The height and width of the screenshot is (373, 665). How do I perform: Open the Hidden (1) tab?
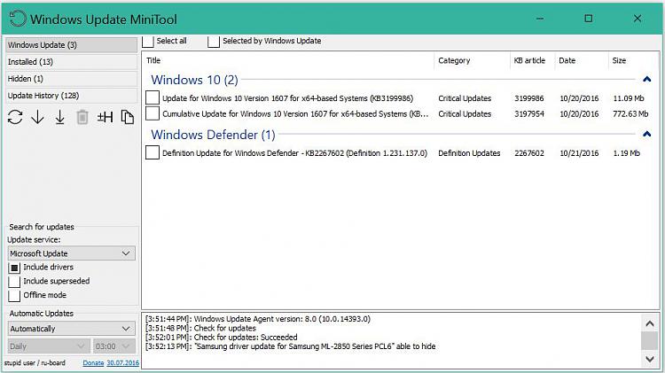pyautogui.click(x=71, y=79)
